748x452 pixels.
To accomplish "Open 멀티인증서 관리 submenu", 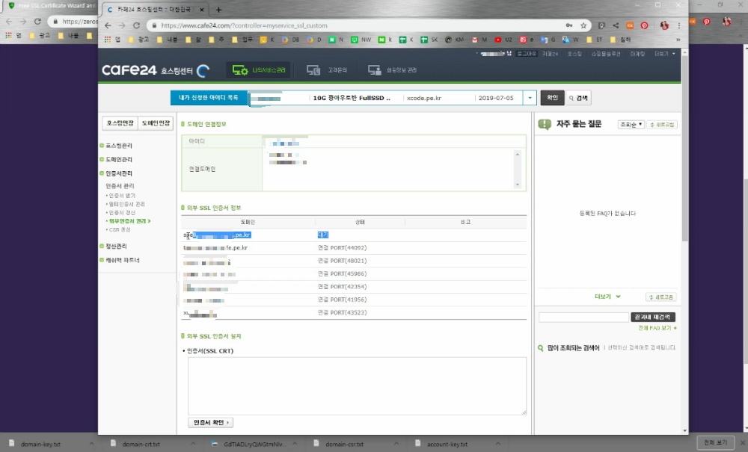I will pos(126,204).
